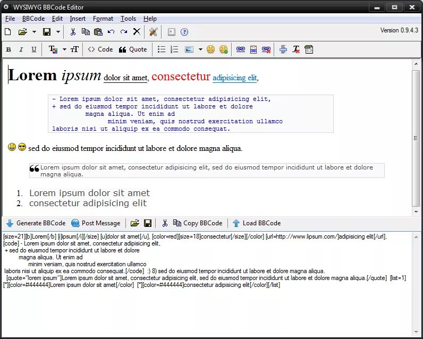Center align text with the alignment icon
This screenshot has width=423, height=339.
point(283,49)
